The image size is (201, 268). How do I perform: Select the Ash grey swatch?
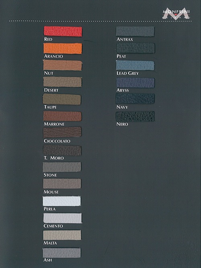[62, 253]
